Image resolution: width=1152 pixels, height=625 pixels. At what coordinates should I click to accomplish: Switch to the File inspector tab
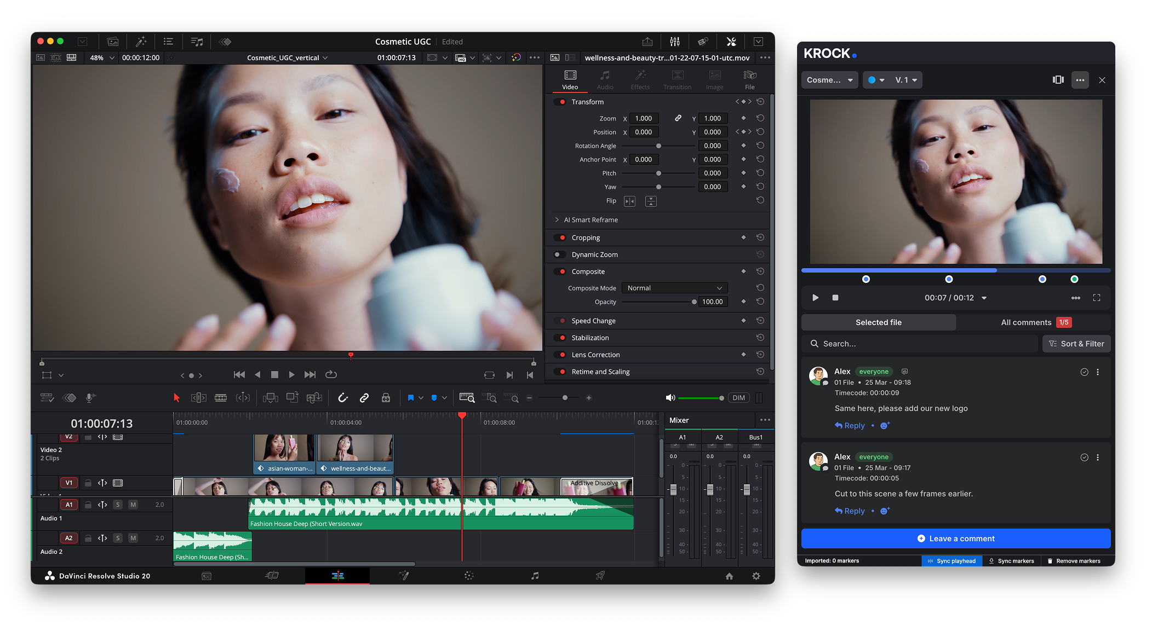coord(749,80)
